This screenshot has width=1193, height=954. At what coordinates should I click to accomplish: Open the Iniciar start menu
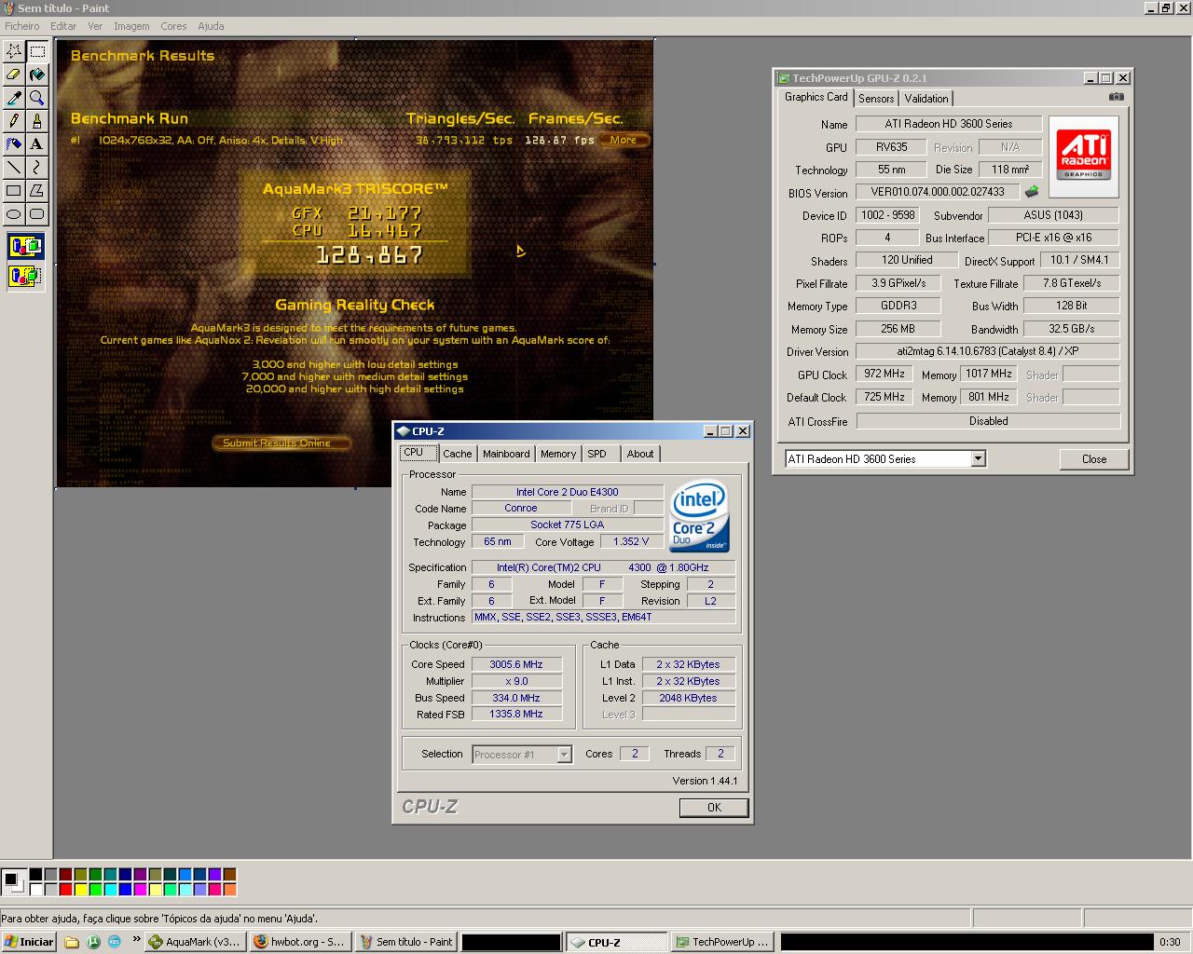[29, 942]
